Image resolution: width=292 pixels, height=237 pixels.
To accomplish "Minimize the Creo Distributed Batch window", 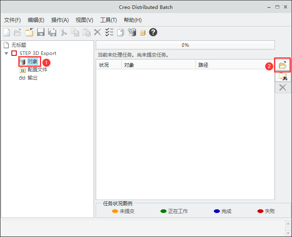I will [269, 7].
